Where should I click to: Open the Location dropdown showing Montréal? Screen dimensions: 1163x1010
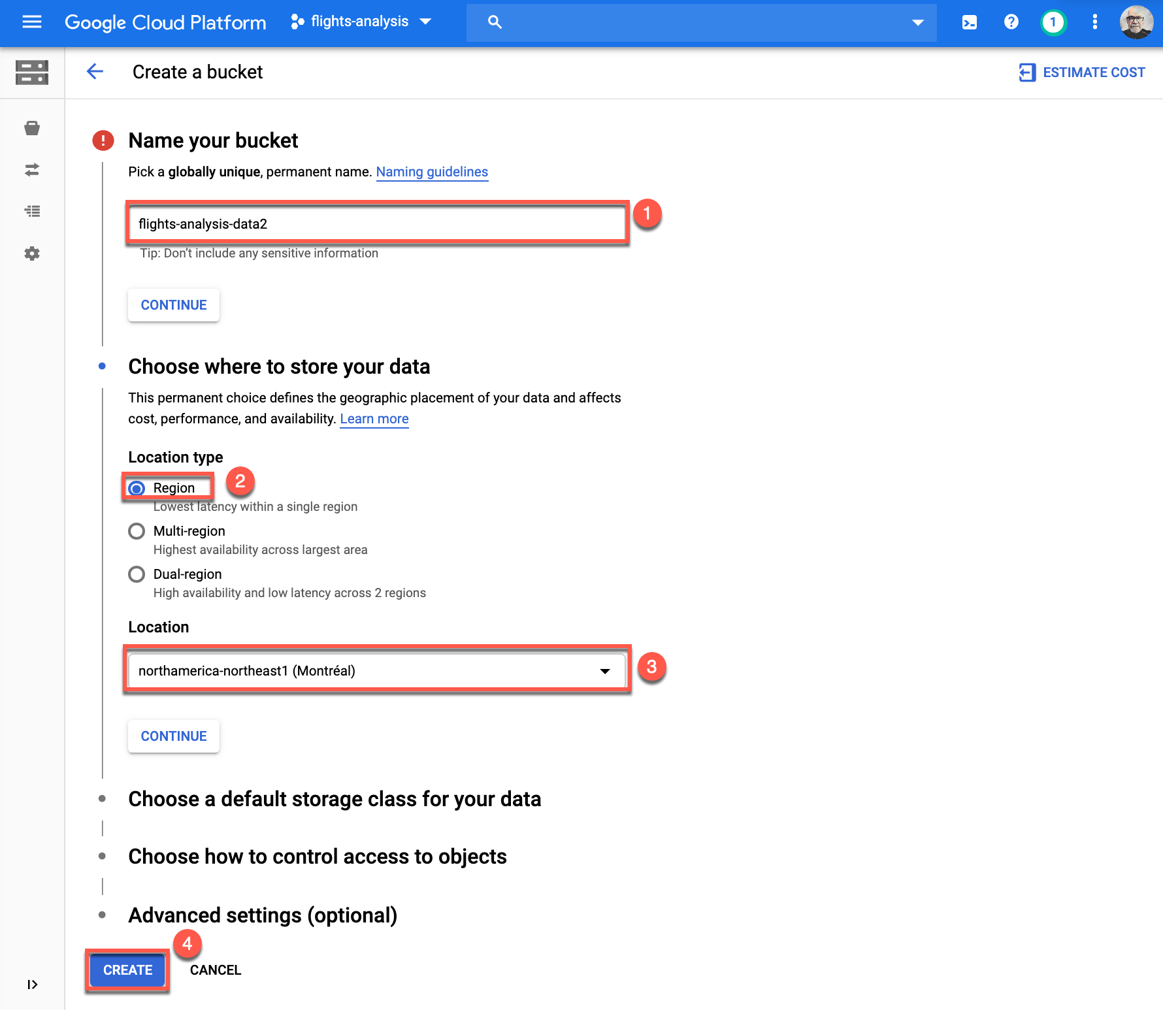coord(376,671)
